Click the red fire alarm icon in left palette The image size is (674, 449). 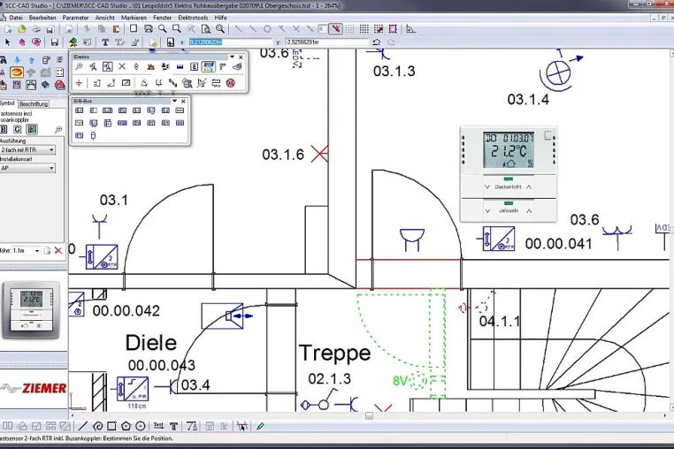click(x=60, y=85)
